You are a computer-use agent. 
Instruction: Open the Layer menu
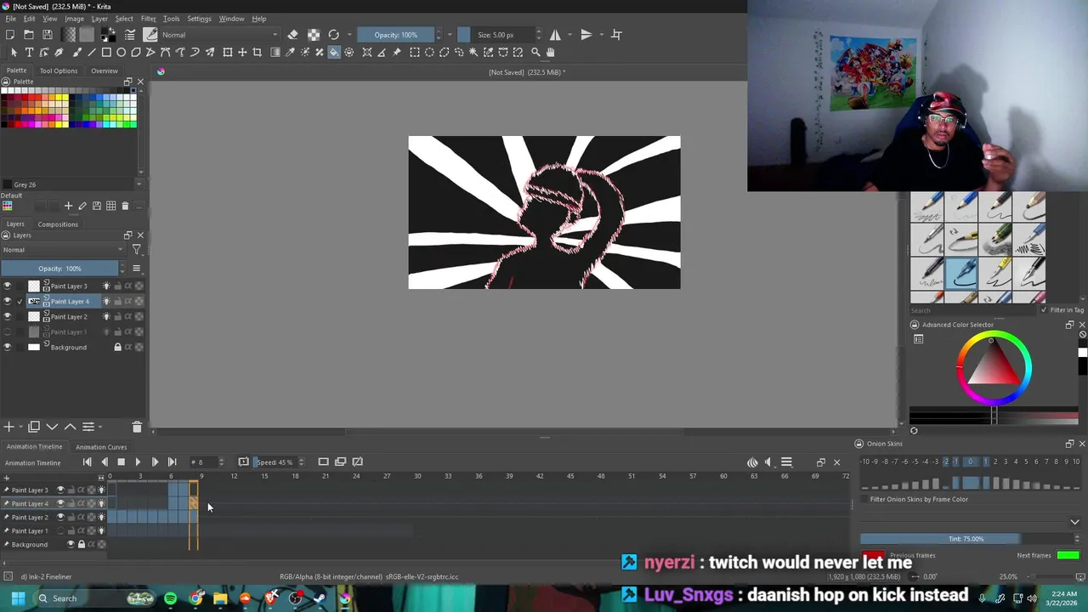coord(99,19)
